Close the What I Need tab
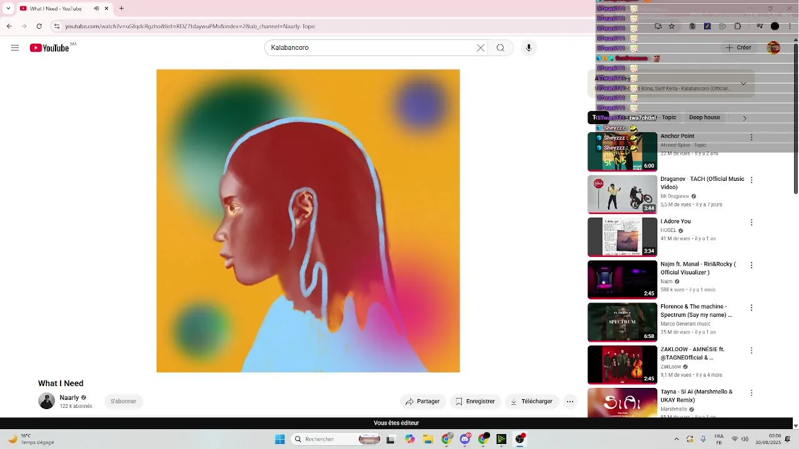The width and height of the screenshot is (799, 449). pyautogui.click(x=107, y=9)
